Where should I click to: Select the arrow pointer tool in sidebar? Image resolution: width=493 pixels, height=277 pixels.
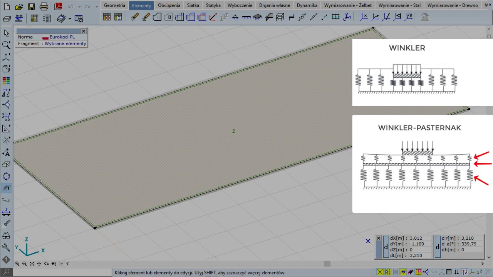click(x=6, y=33)
